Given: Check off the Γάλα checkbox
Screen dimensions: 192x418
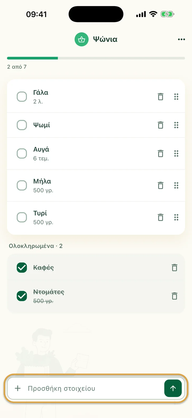Looking at the screenshot, I should (x=22, y=96).
